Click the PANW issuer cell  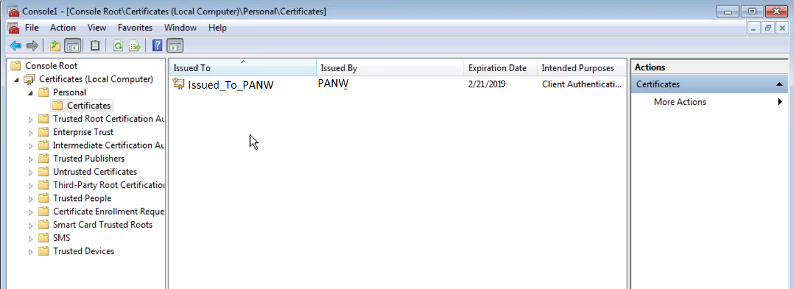coord(333,84)
